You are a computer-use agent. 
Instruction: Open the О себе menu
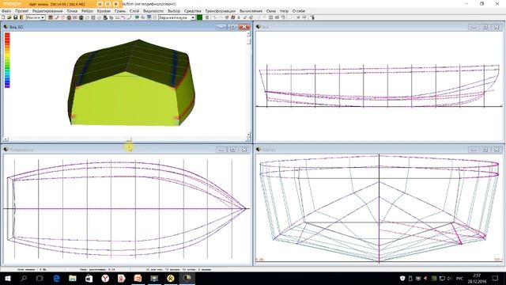pyautogui.click(x=299, y=11)
